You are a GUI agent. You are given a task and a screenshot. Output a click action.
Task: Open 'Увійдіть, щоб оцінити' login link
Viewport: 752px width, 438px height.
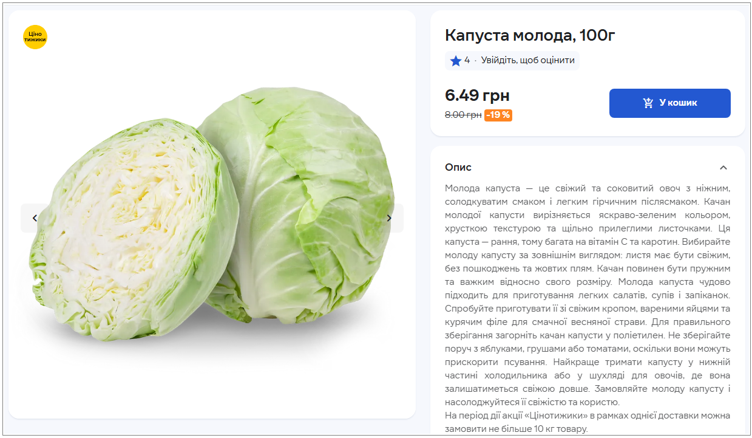(527, 61)
